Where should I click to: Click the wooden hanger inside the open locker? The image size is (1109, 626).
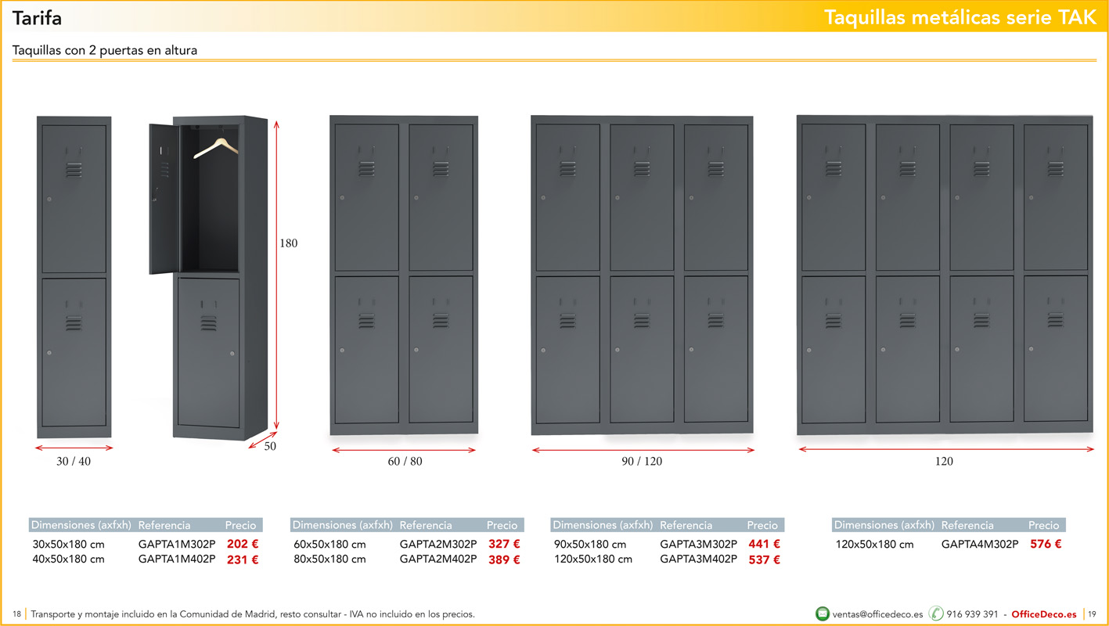click(216, 147)
